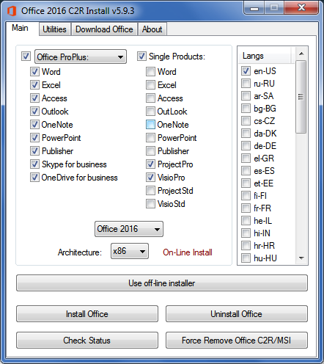Check the el-GR language
The width and height of the screenshot is (324, 364).
246,159
